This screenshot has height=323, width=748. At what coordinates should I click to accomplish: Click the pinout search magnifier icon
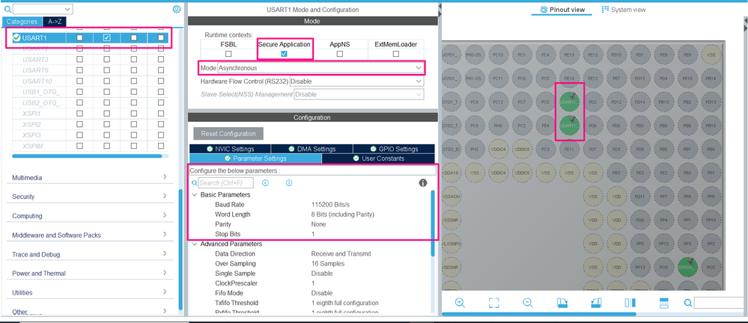688,303
